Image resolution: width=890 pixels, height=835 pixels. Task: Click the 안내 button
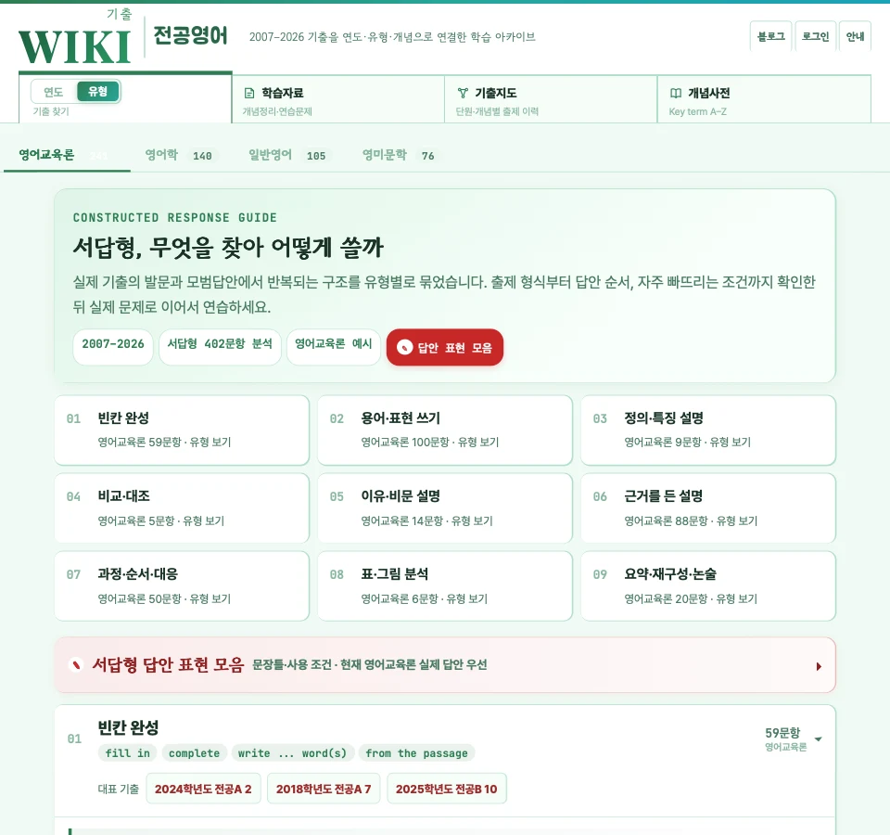tap(855, 36)
